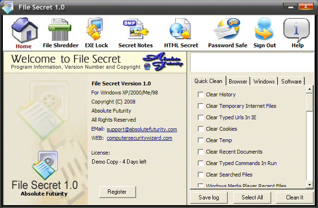Visit the computersecuritywizard.com link

tap(139, 138)
